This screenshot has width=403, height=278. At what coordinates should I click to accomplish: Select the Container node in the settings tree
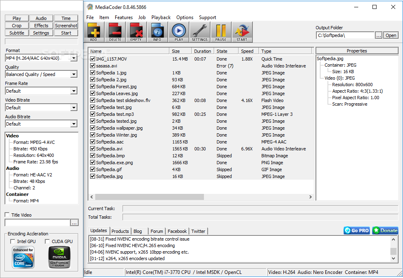pyautogui.click(x=17, y=194)
